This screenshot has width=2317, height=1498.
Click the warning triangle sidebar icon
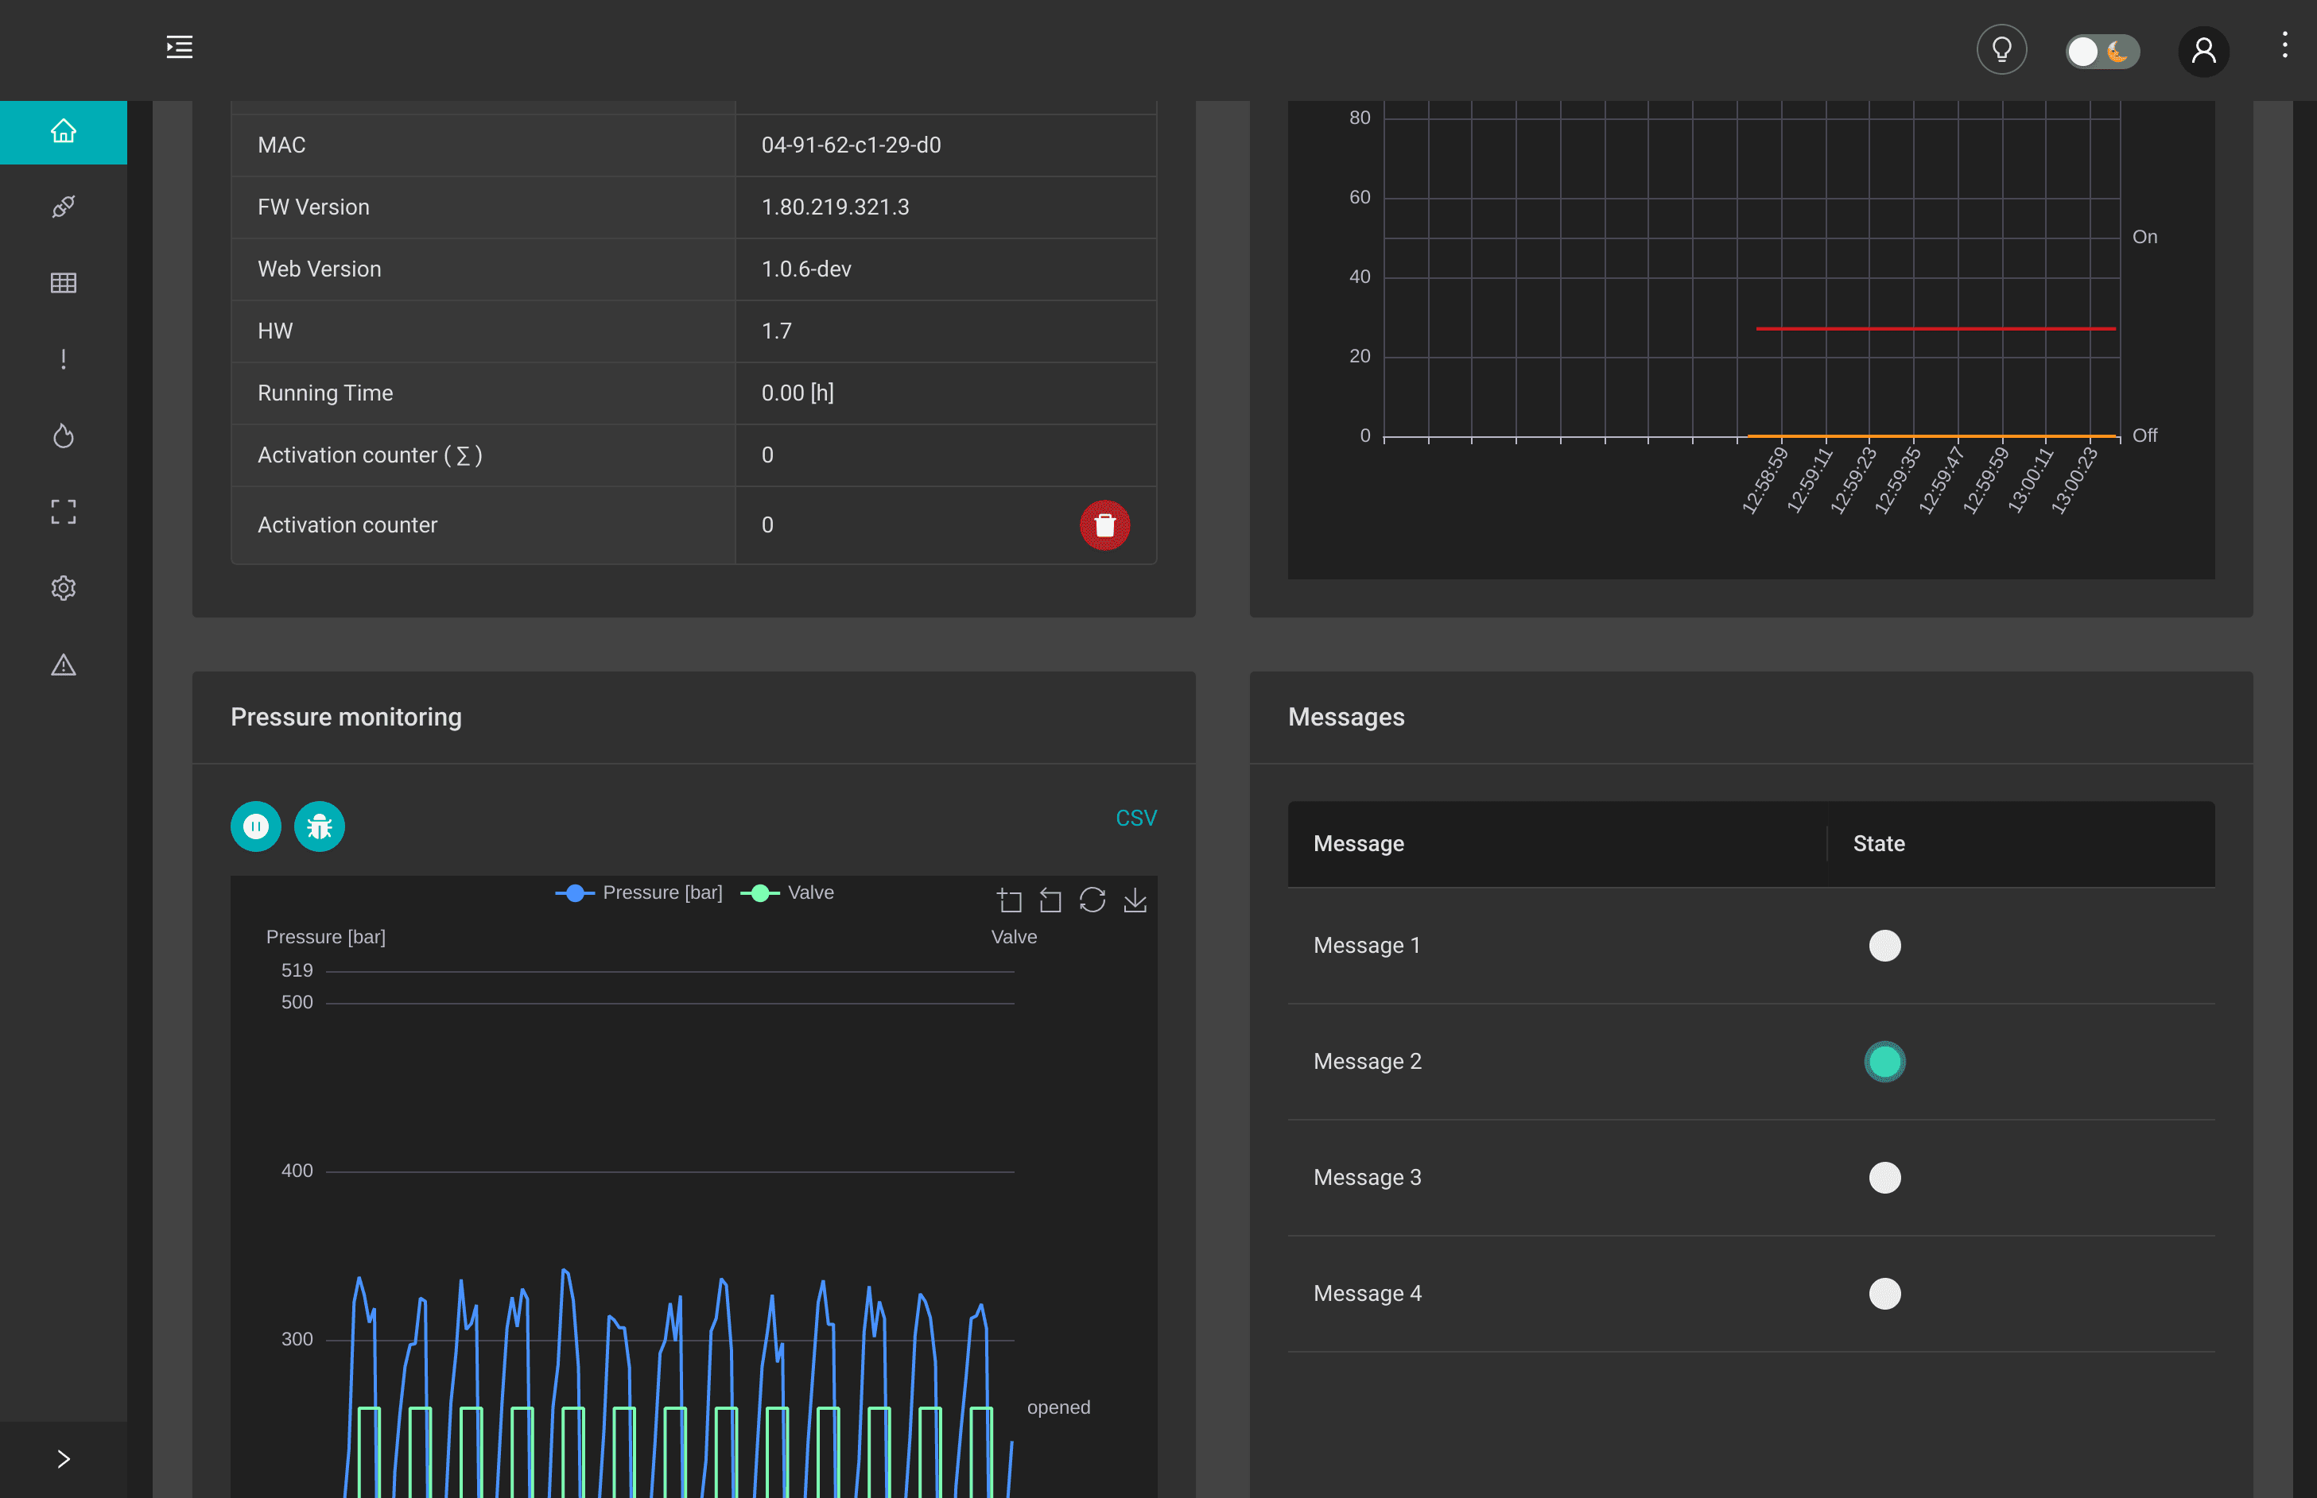click(64, 665)
